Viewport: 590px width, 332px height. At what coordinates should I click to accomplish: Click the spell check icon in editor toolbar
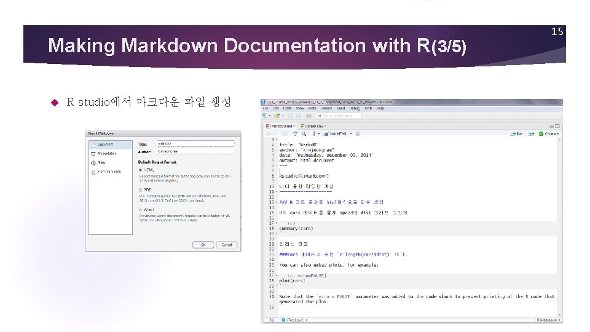[296, 133]
